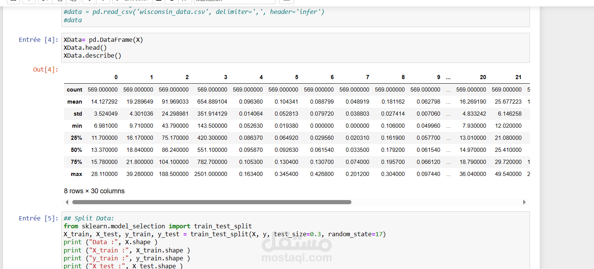The height and width of the screenshot is (269, 594).
Task: Click the max value 49.540000
Action: tap(508, 174)
